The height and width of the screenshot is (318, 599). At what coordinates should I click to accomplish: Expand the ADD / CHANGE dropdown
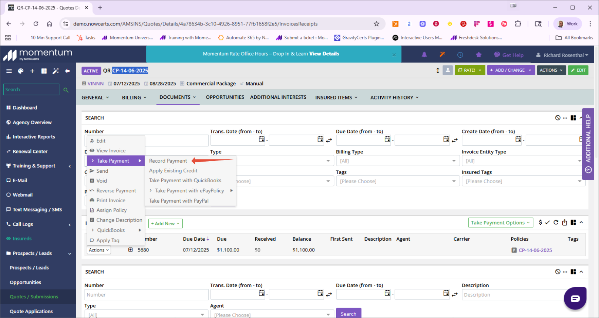[511, 70]
